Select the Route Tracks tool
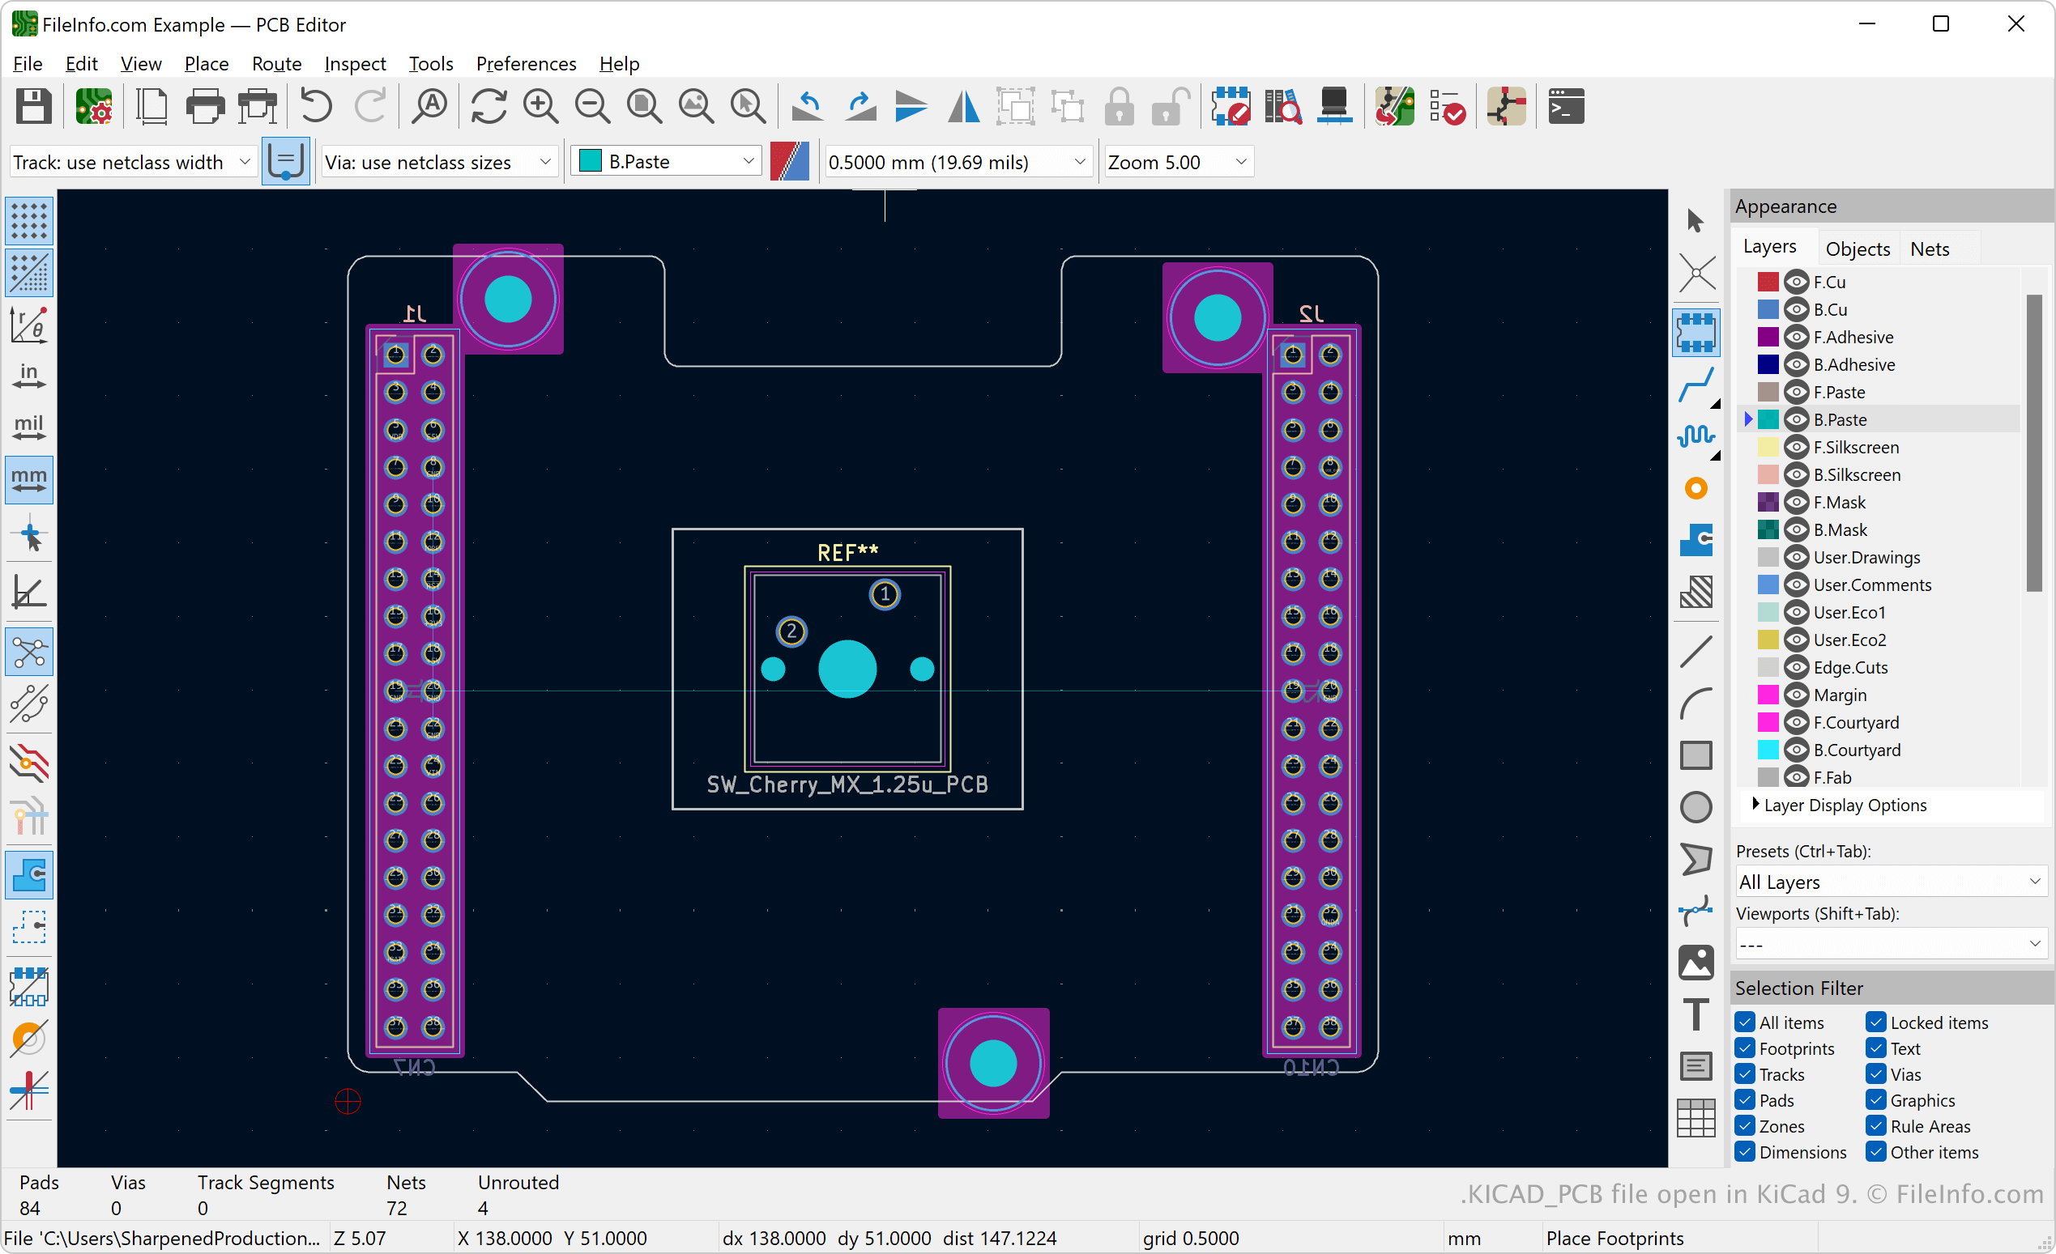This screenshot has width=2056, height=1254. click(x=1696, y=385)
